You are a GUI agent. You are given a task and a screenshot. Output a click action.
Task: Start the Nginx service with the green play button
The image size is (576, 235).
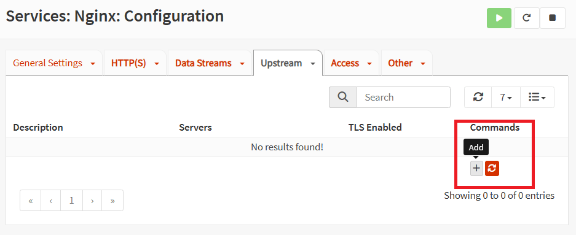click(x=499, y=18)
